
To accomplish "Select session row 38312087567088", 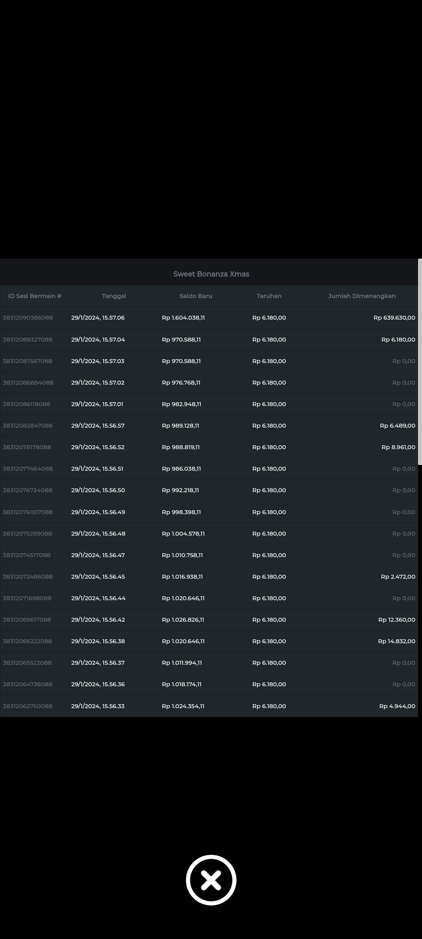I will pyautogui.click(x=27, y=361).
